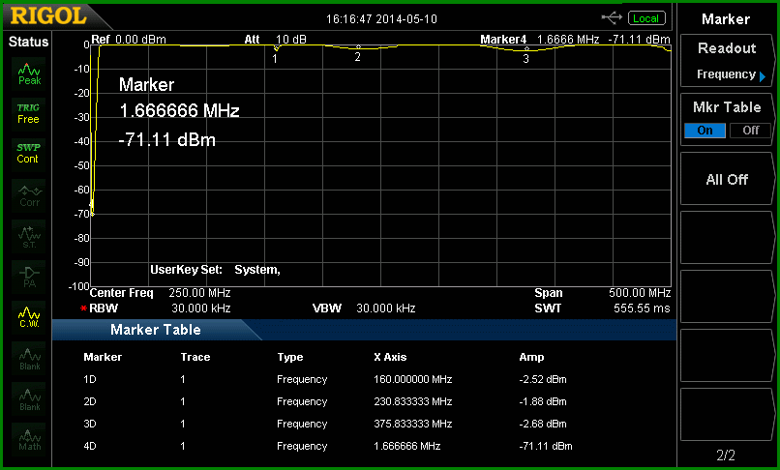Select marker row 4D in table
Image resolution: width=780 pixels, height=470 pixels.
pyautogui.click(x=328, y=446)
